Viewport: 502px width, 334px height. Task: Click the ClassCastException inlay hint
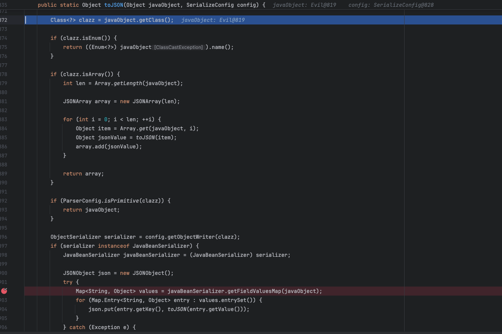[178, 47]
